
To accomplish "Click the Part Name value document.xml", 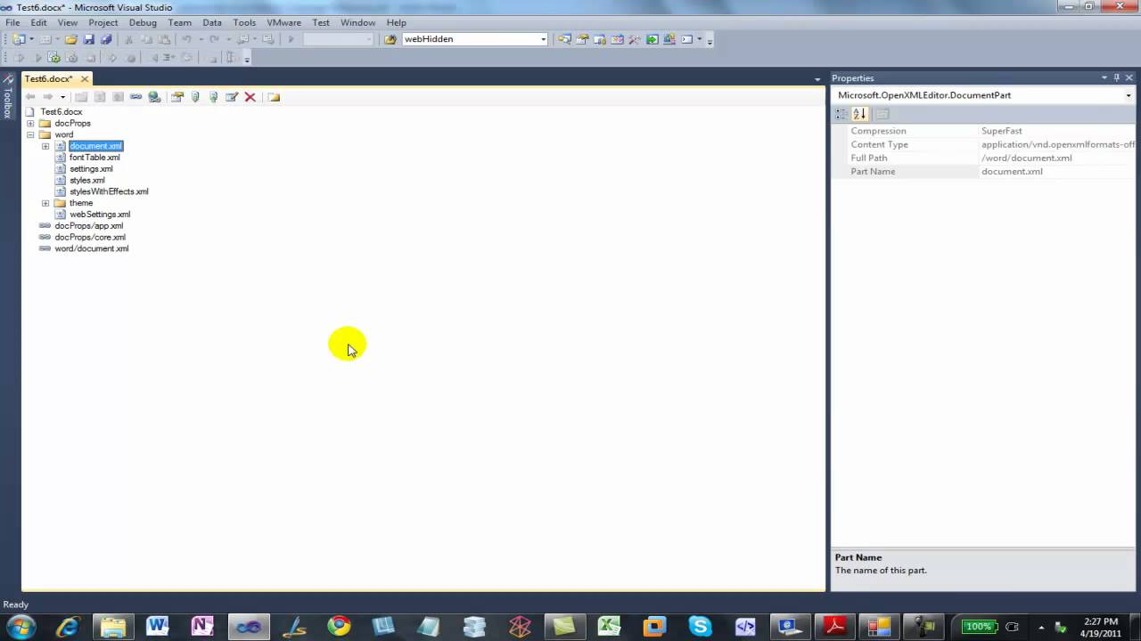I will [x=1012, y=171].
